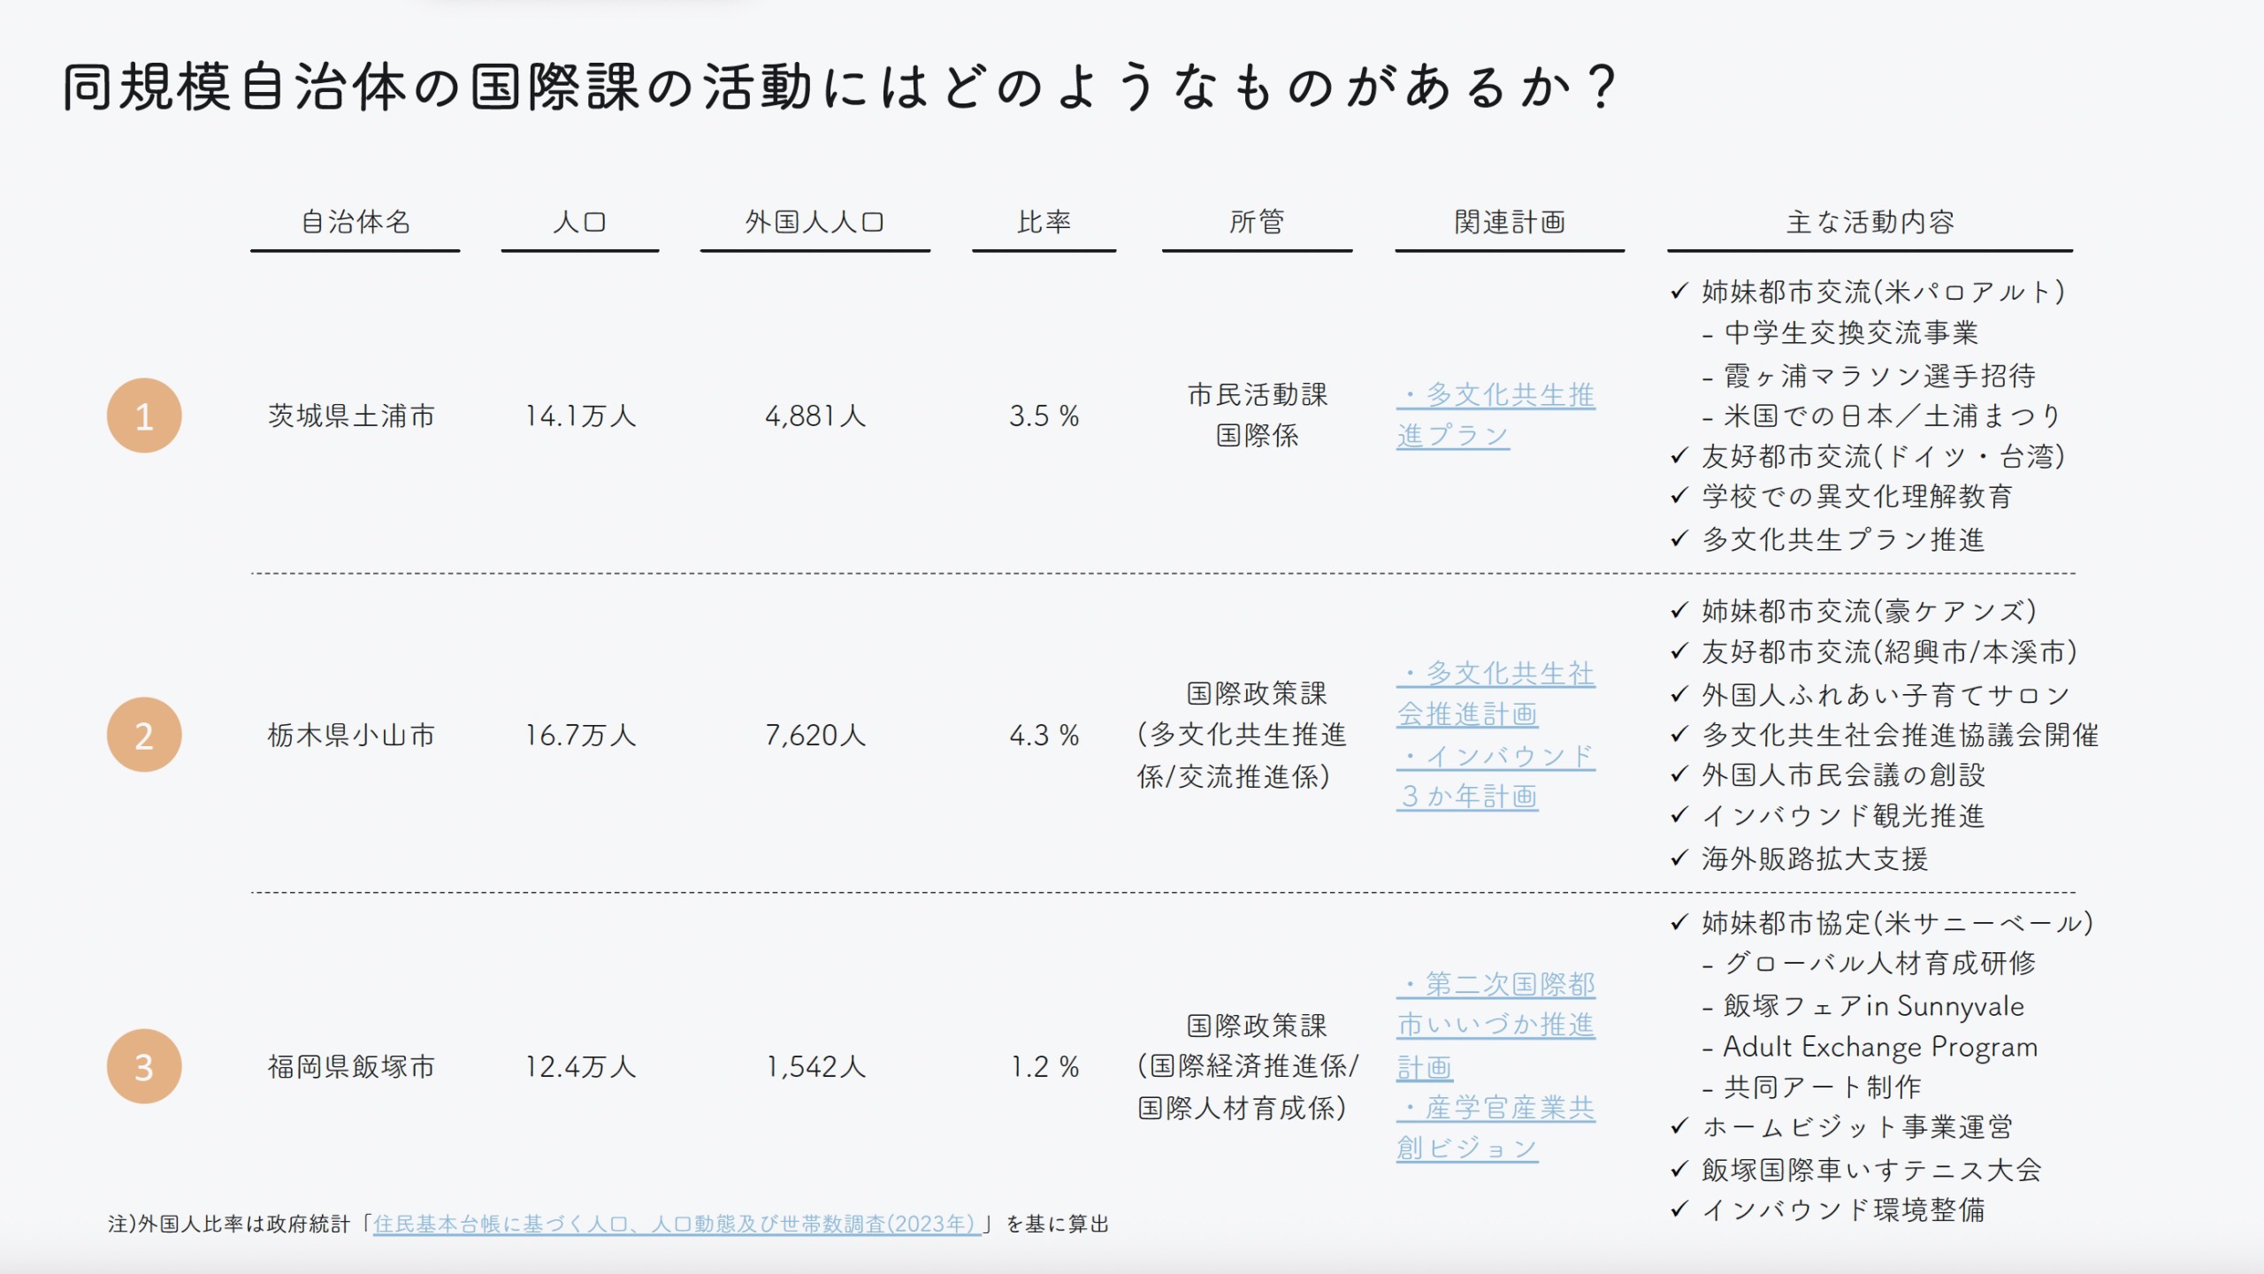Click the slide title about 同規模自治体の国際課

click(840, 87)
